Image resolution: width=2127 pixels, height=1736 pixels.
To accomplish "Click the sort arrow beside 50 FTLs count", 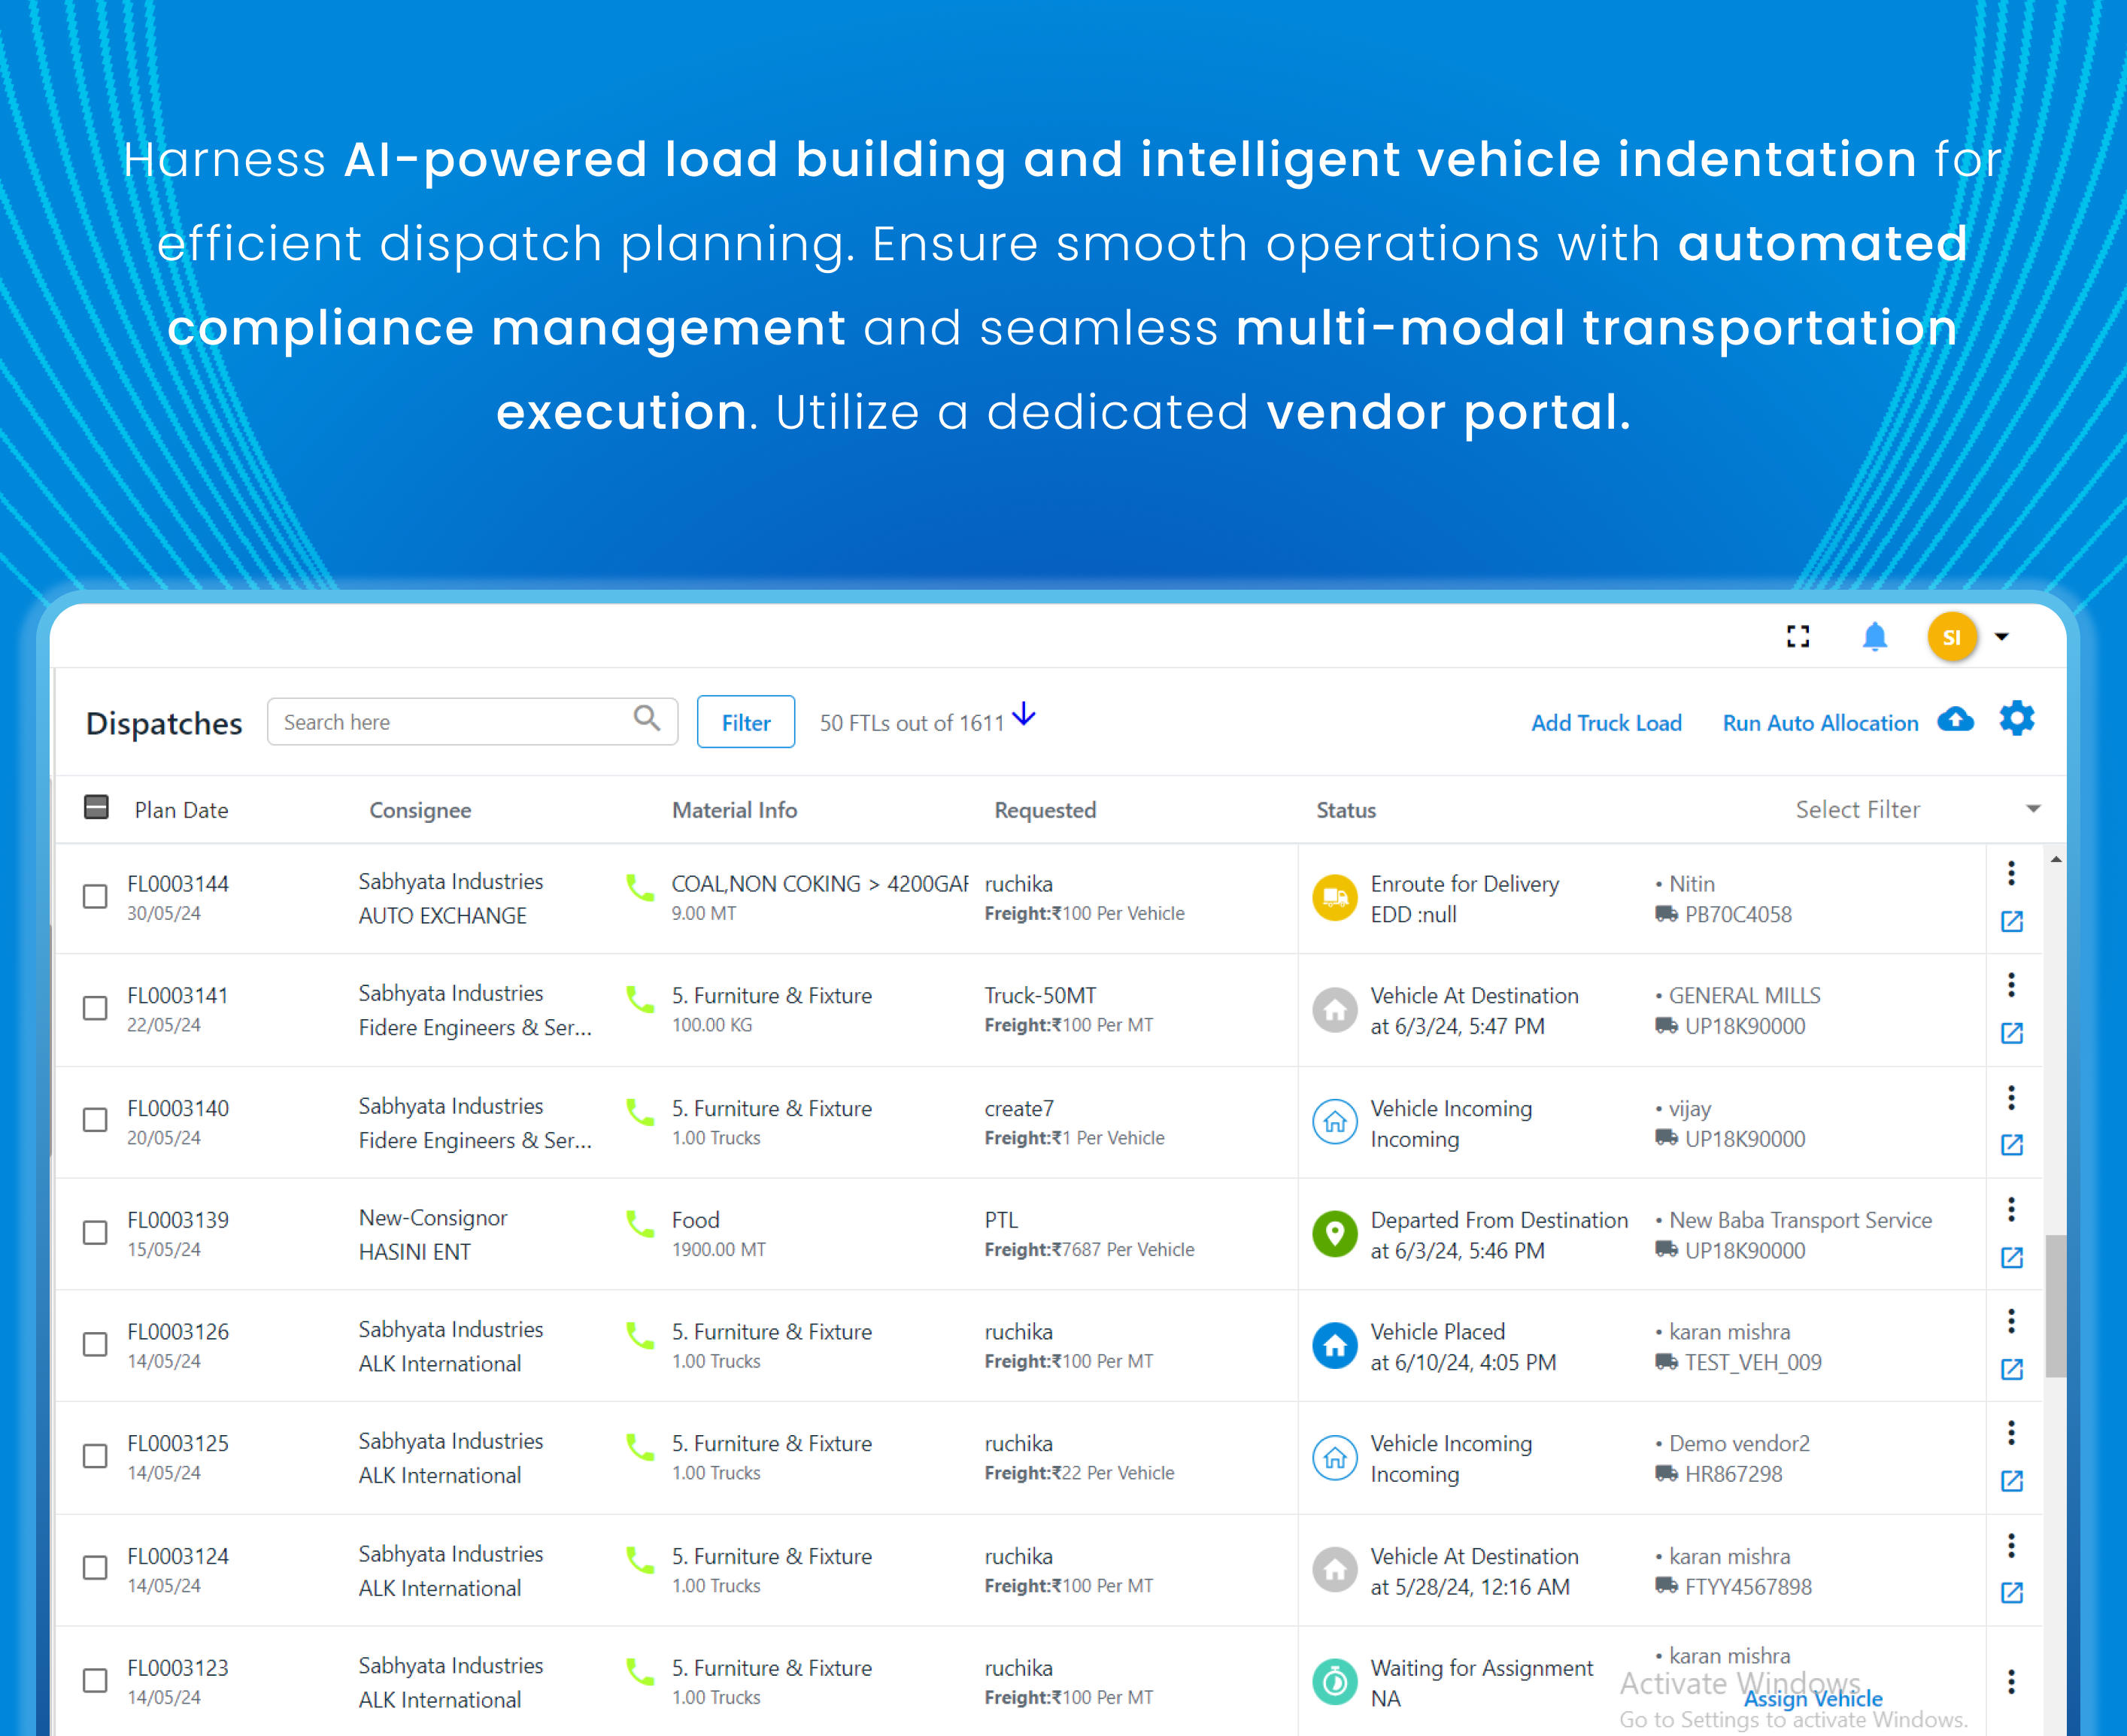I will point(1023,714).
